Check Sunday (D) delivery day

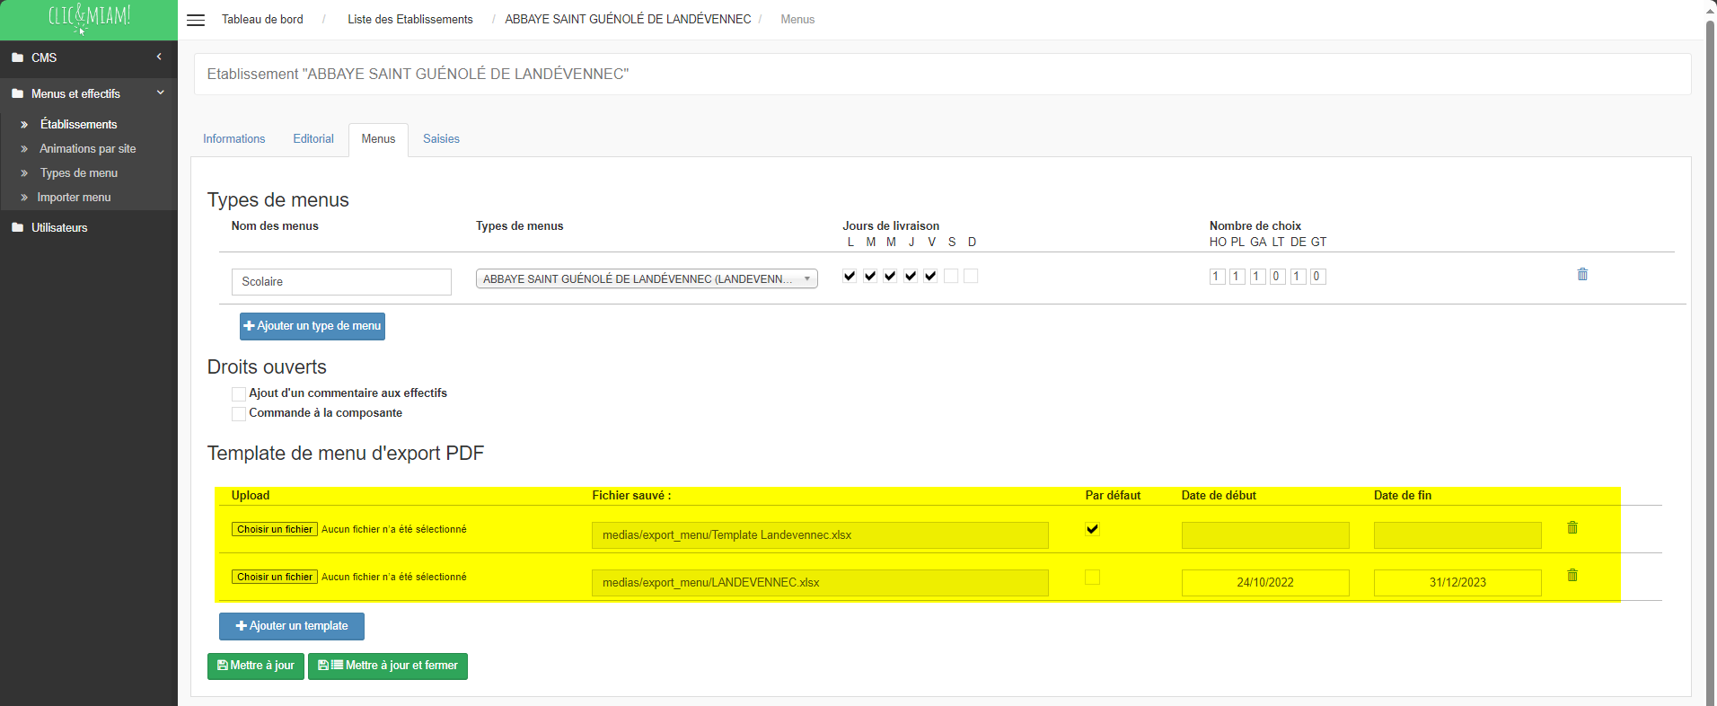point(971,276)
